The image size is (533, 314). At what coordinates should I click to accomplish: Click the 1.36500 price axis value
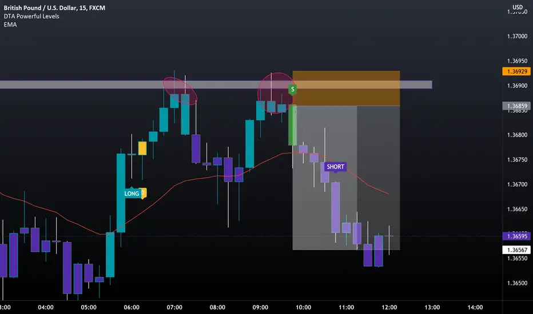click(517, 283)
